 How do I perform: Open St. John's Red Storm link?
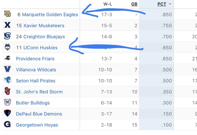point(39,92)
